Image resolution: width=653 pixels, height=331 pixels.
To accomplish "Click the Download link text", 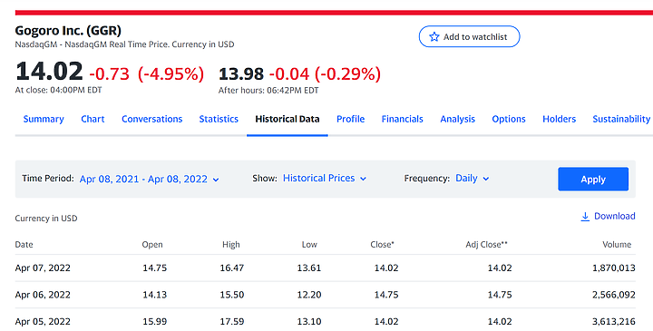I will point(615,216).
